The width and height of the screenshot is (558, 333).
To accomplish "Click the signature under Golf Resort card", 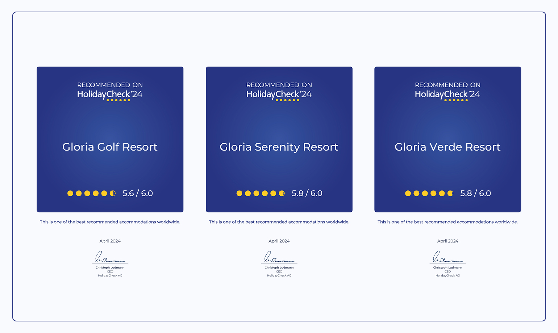I will [x=110, y=257].
